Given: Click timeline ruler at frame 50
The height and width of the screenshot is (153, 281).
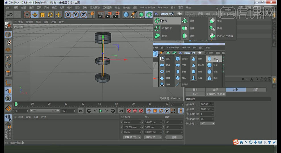Looking at the screenshot, I should [x=99, y=104].
